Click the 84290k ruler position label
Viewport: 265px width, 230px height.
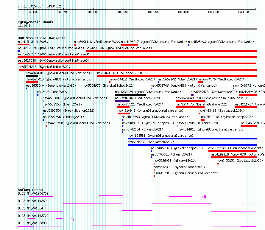123,12
